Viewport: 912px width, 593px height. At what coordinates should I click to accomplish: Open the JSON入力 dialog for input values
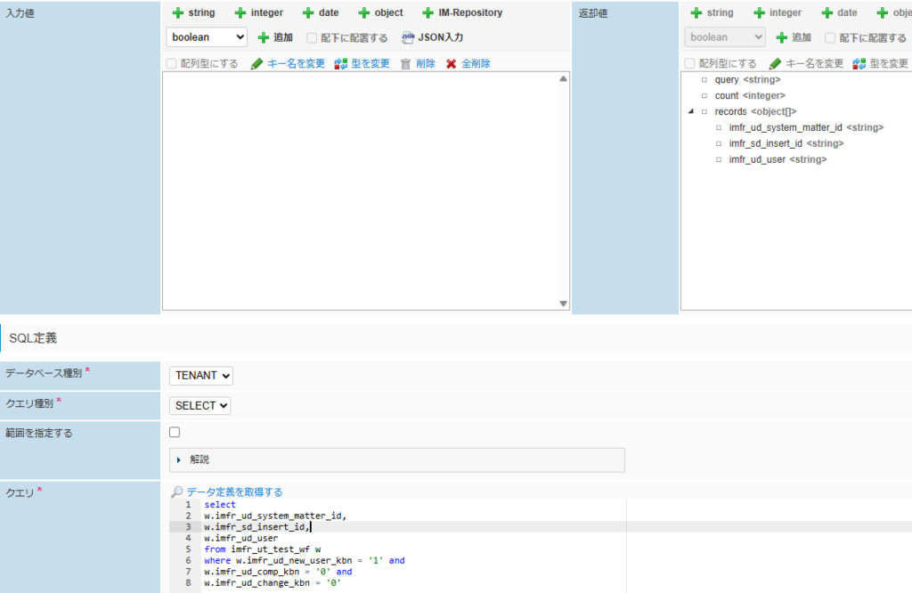click(x=432, y=37)
